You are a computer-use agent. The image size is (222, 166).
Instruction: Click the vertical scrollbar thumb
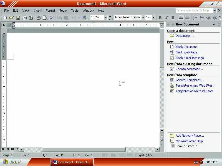(x=162, y=48)
